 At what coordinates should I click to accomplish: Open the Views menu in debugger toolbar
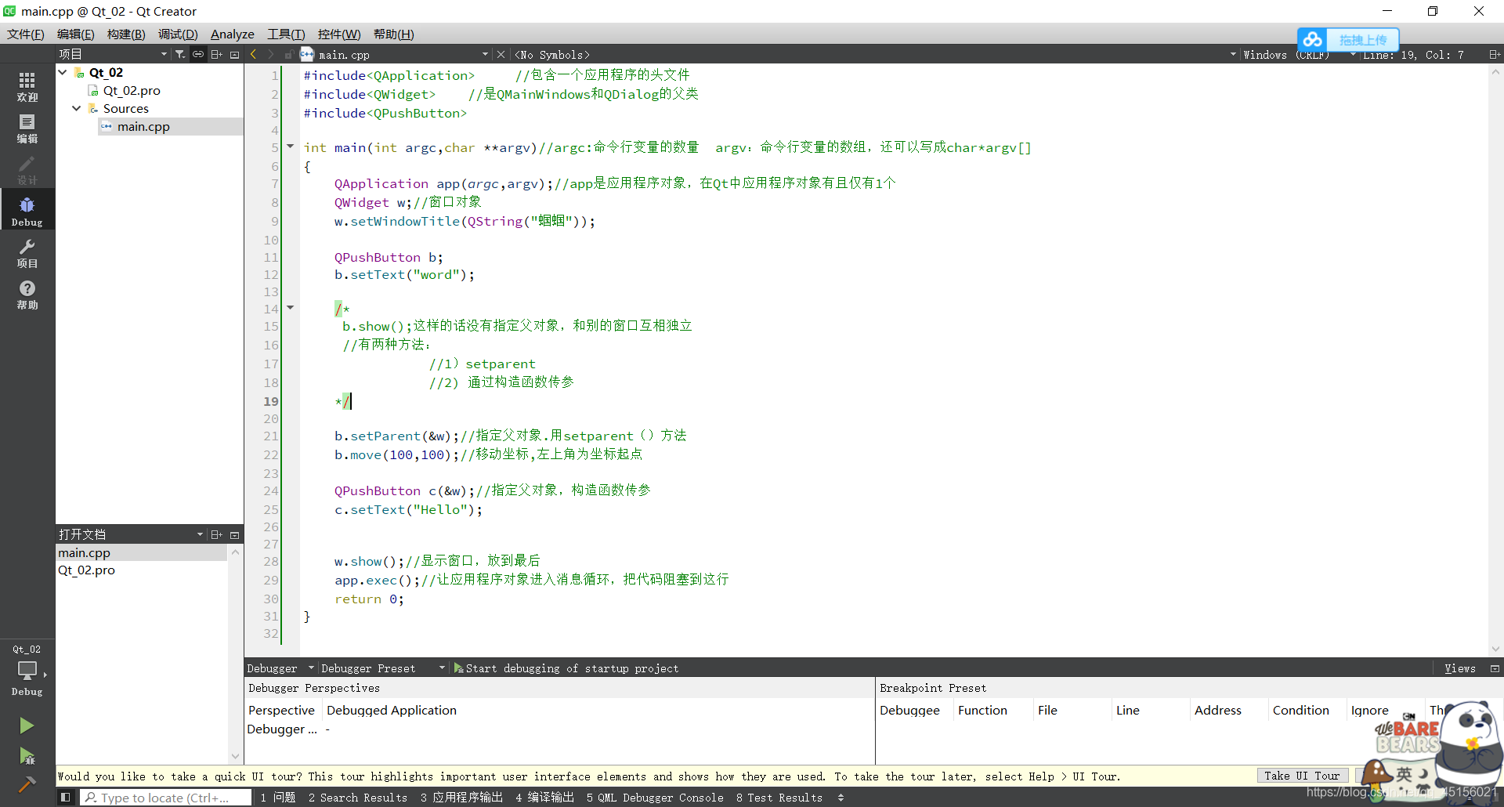click(1460, 668)
